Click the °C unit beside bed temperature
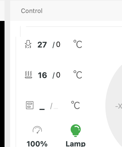The image size is (122, 147). pos(78,74)
